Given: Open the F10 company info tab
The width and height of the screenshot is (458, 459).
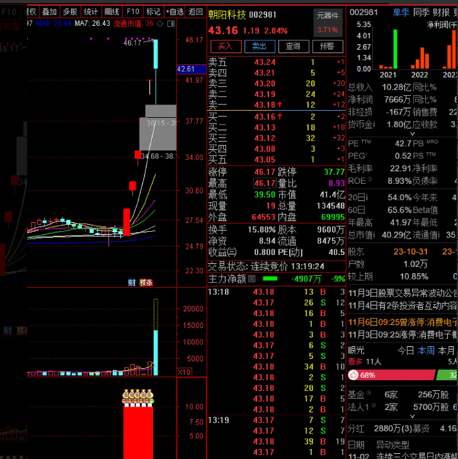Looking at the screenshot, I should point(132,11).
